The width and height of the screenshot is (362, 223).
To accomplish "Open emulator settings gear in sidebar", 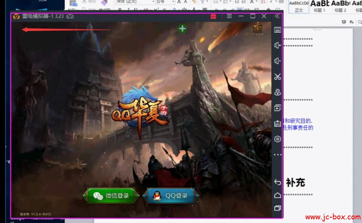I will (277, 139).
